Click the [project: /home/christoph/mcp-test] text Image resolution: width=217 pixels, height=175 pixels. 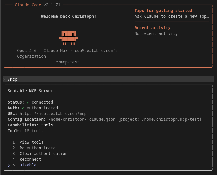click(x=160, y=119)
